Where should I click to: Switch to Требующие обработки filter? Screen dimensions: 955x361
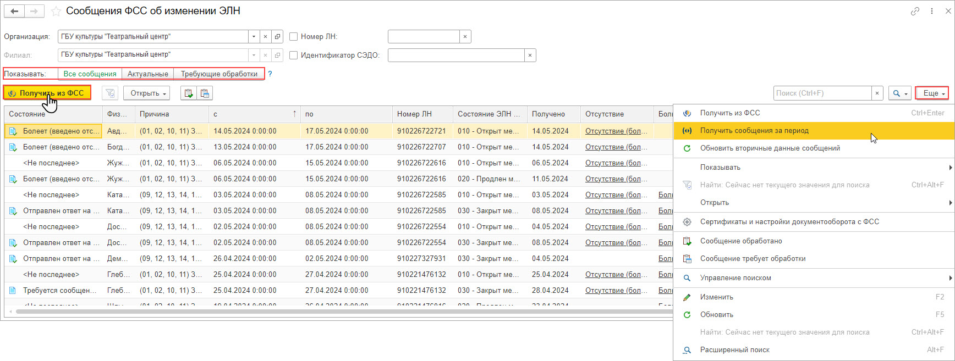point(219,74)
